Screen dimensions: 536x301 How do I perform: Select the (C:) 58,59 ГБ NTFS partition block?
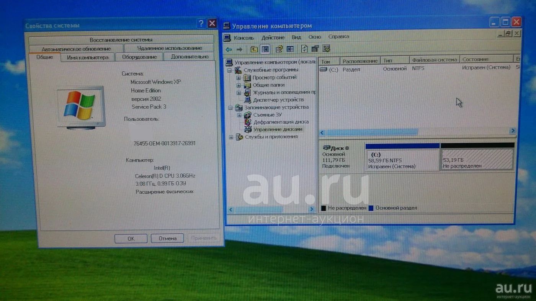pyautogui.click(x=402, y=157)
